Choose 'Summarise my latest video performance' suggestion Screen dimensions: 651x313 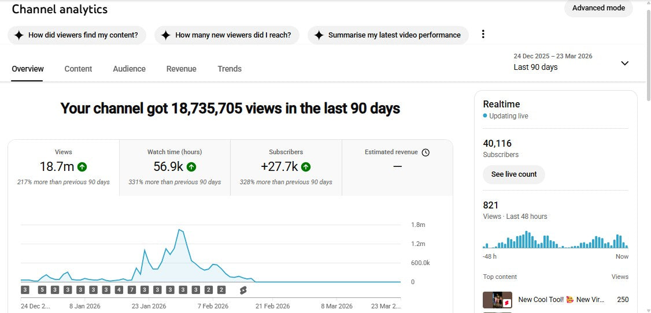click(x=388, y=35)
